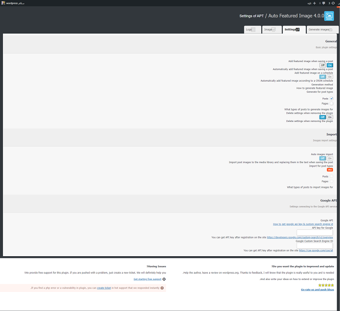The height and width of the screenshot is (311, 340).
Task: Turn on Add featured image on a schedule
Action: [330, 77]
